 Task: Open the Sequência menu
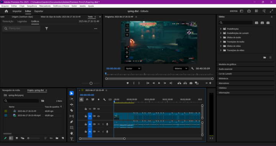pyautogui.click(x=32, y=6)
